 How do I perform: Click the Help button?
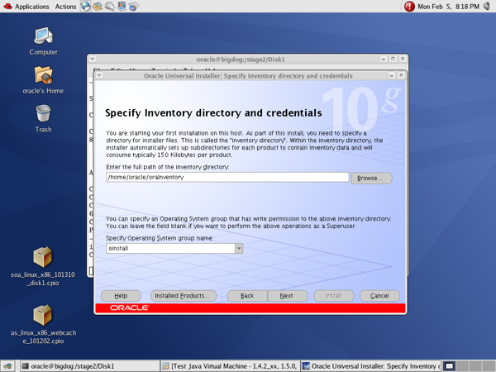[121, 296]
